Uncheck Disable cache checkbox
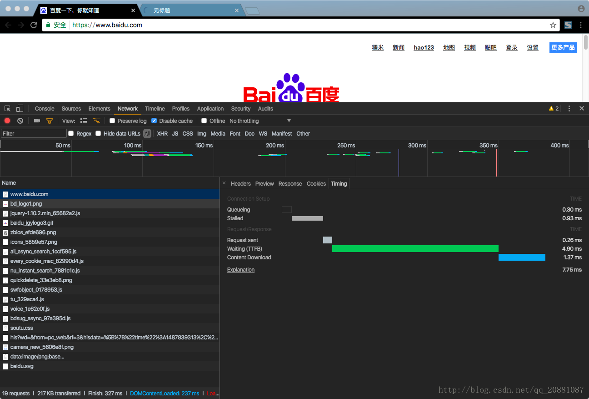589x399 pixels. click(154, 121)
